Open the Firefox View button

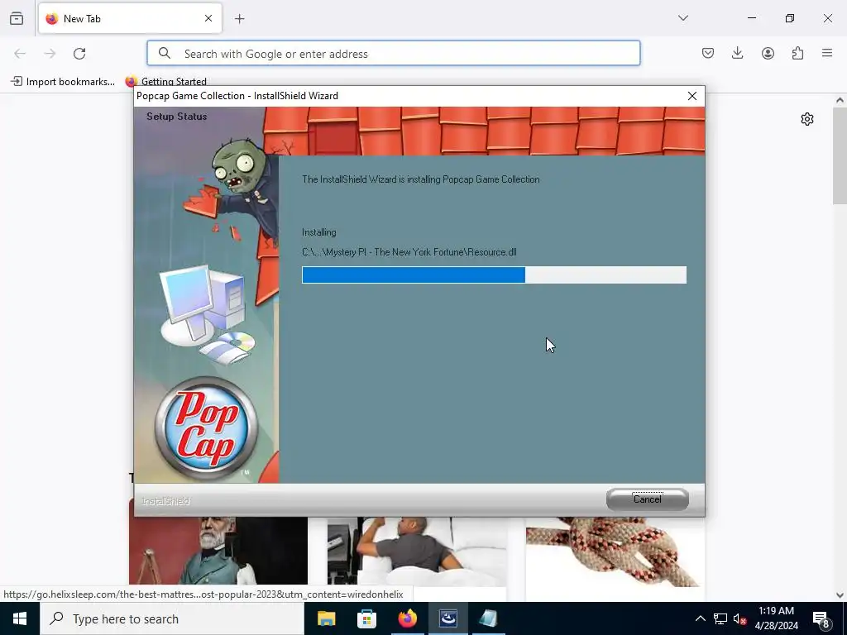pyautogui.click(x=17, y=18)
